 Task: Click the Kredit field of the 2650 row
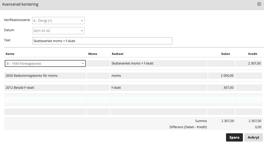pyautogui.click(x=249, y=76)
